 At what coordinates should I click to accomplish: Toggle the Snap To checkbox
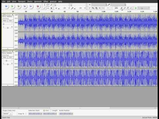(26, 114)
